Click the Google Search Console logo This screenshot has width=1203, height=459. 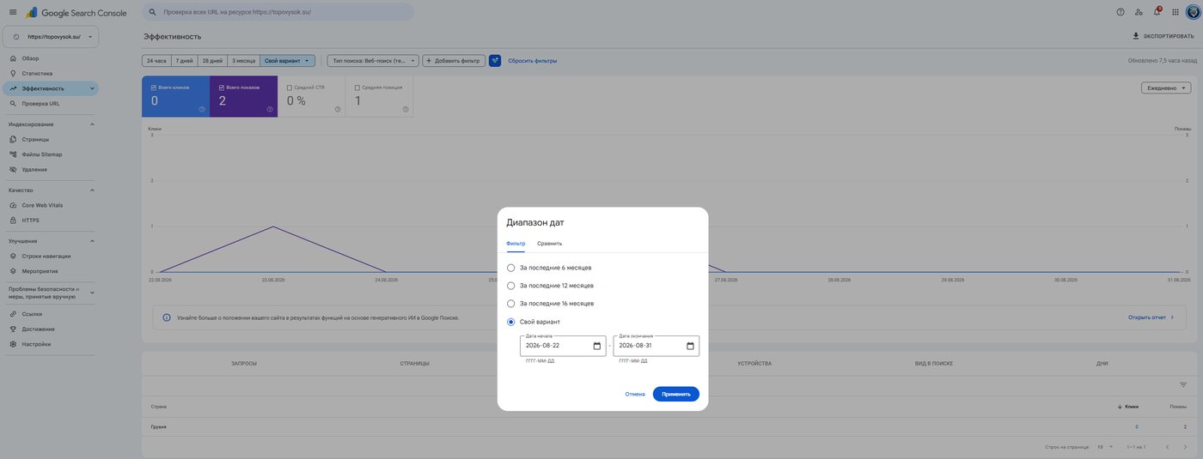coord(76,13)
